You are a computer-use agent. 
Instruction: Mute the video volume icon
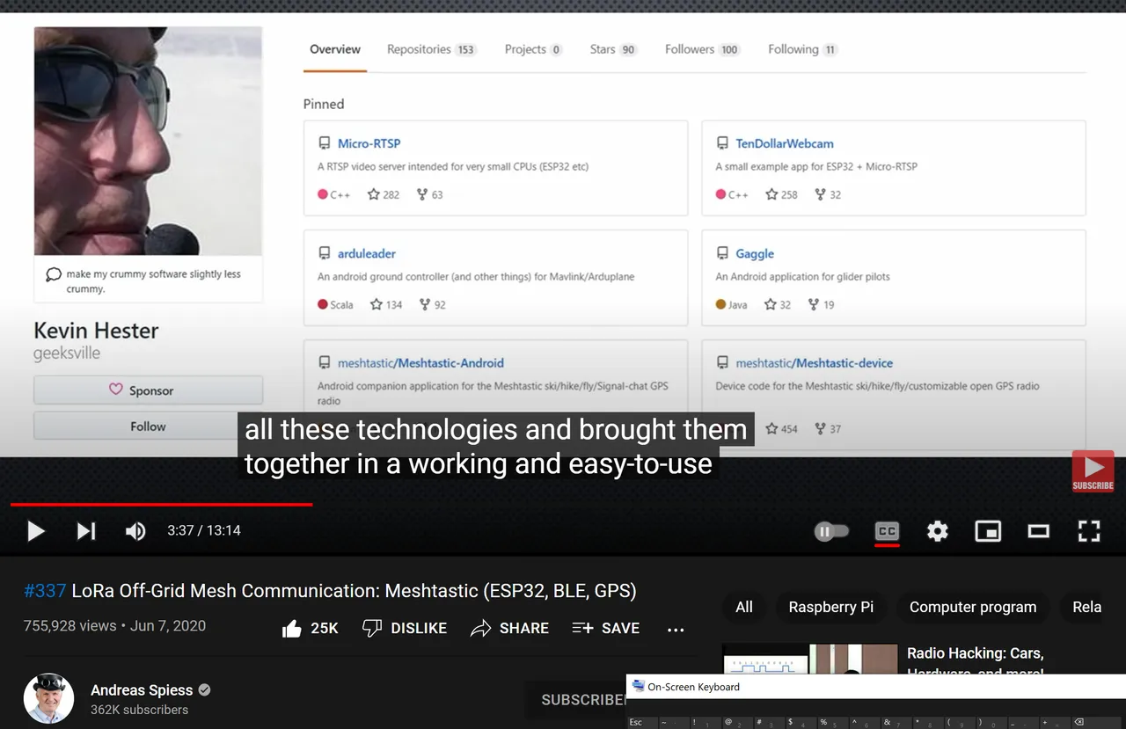pyautogui.click(x=135, y=531)
